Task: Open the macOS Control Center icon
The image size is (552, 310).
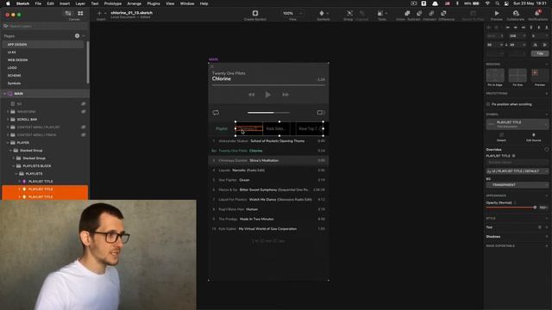Action: (x=506, y=3)
